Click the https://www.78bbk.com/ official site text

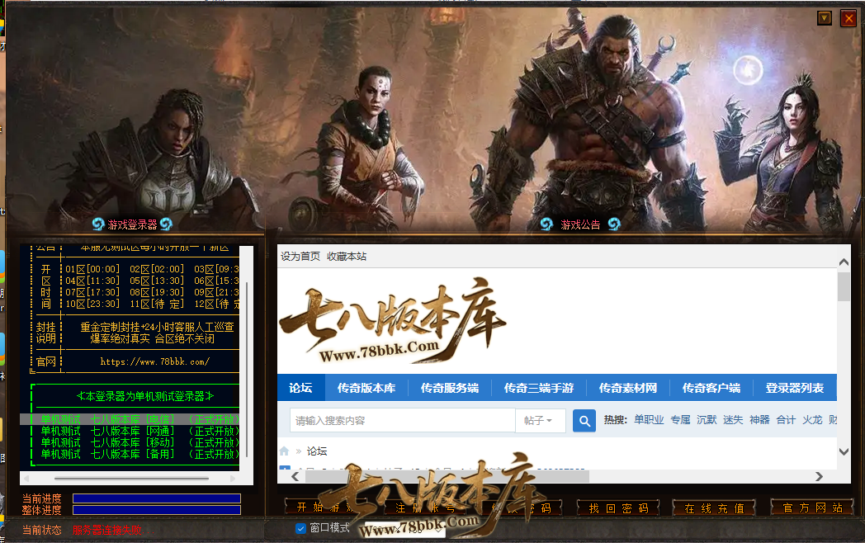[x=155, y=362]
